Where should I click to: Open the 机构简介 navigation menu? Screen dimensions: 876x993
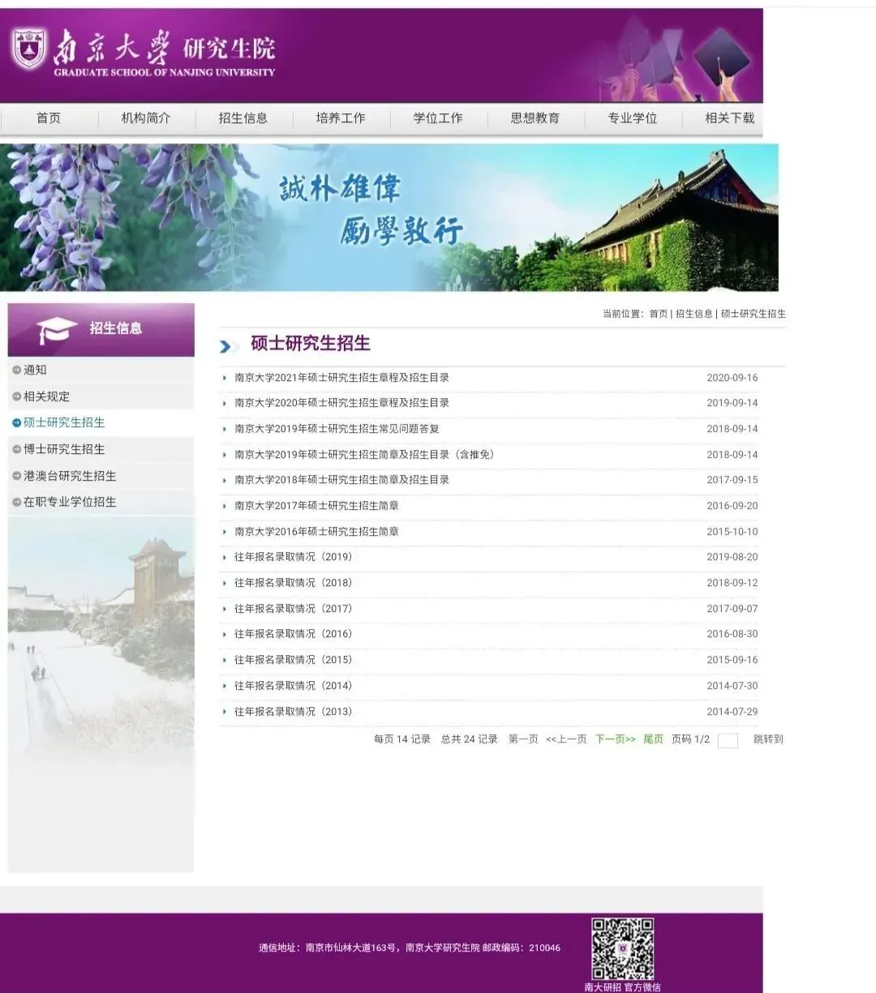coord(146,118)
